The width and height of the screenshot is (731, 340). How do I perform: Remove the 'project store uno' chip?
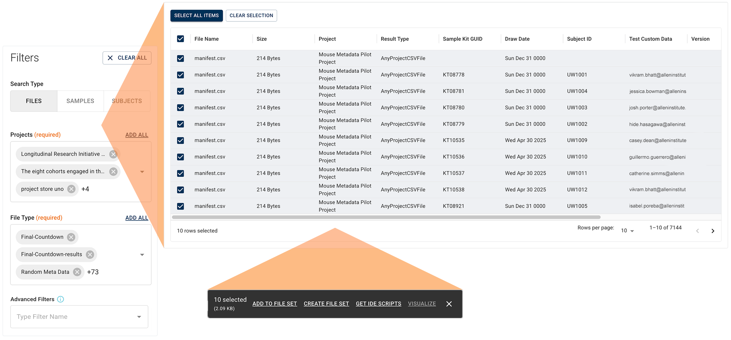click(71, 189)
